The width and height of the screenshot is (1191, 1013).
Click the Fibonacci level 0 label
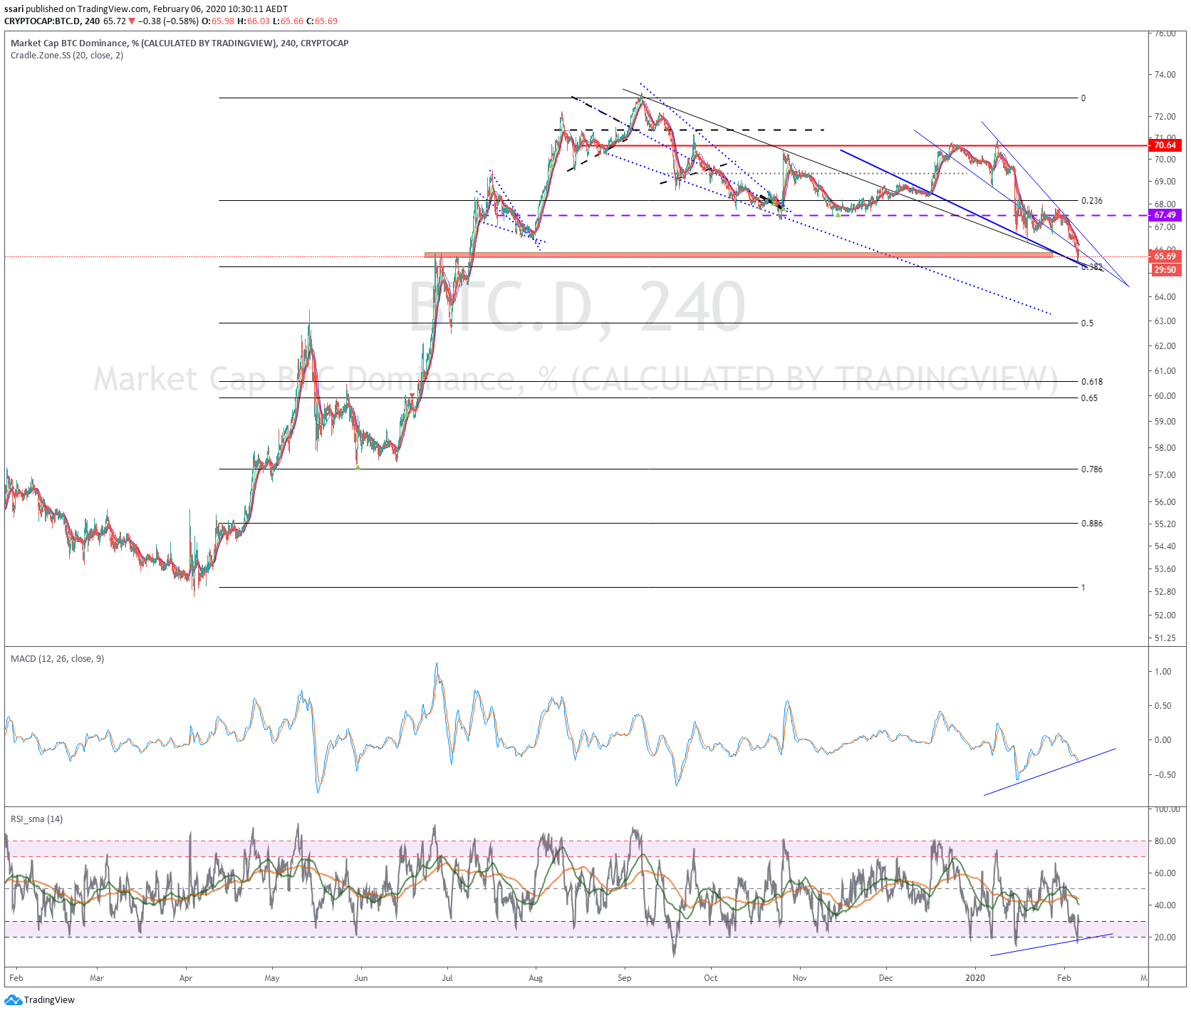pyautogui.click(x=1083, y=98)
